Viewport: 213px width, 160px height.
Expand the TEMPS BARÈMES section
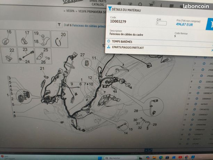coord(159,42)
